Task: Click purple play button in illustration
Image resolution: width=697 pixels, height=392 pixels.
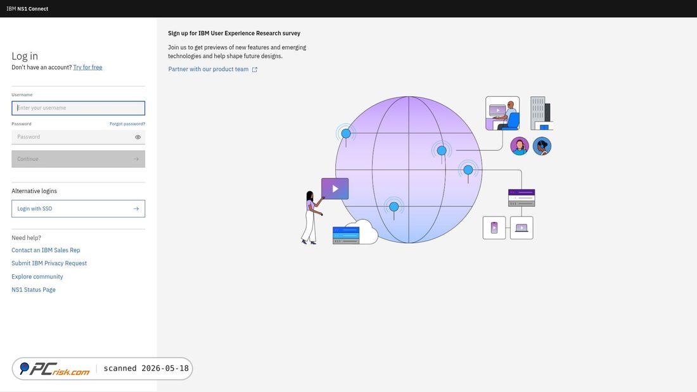Action: [335, 189]
